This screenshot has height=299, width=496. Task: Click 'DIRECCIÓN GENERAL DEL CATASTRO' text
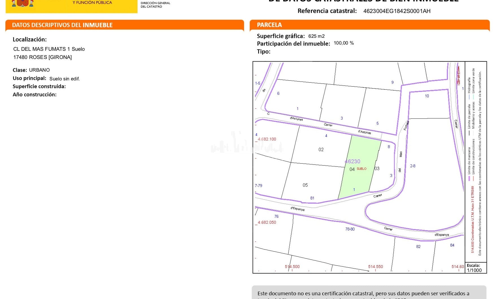point(155,5)
